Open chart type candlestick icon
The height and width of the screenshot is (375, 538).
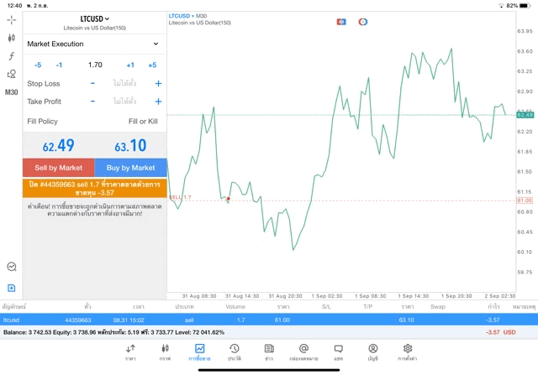click(11, 38)
